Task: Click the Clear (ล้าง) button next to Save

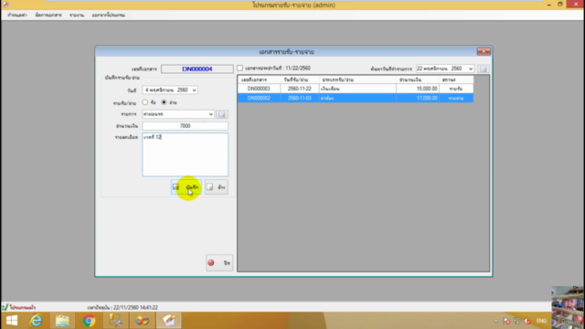Action: point(217,187)
